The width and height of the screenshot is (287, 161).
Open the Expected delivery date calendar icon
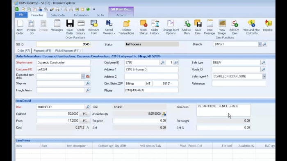pyautogui.click(x=88, y=76)
